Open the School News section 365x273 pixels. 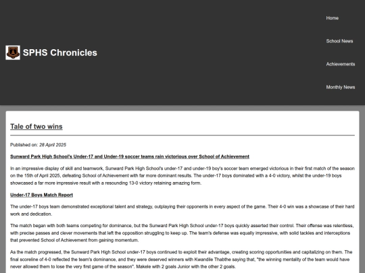[x=339, y=41]
